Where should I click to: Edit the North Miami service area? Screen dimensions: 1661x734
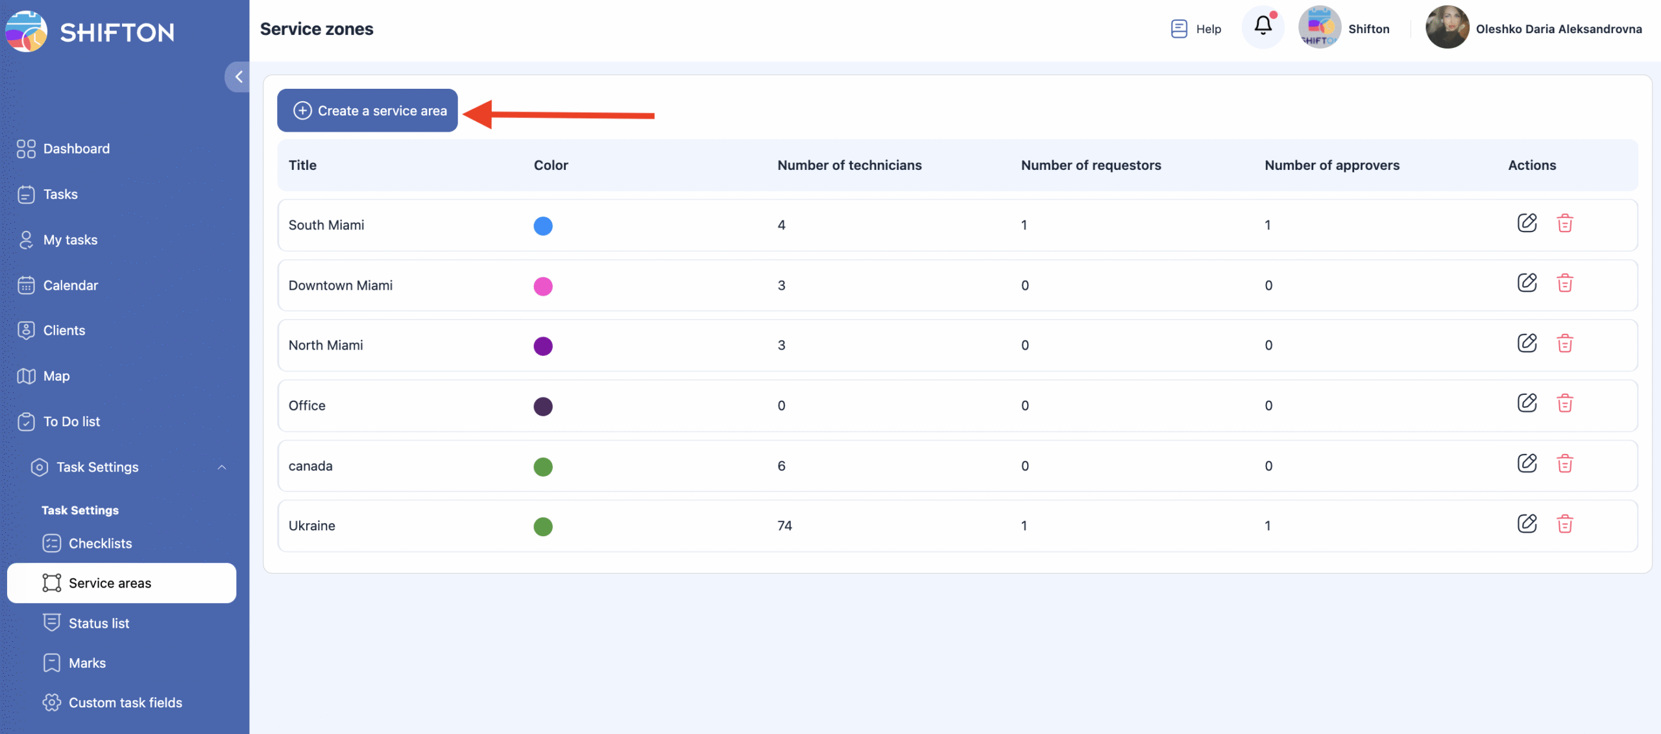pos(1527,343)
